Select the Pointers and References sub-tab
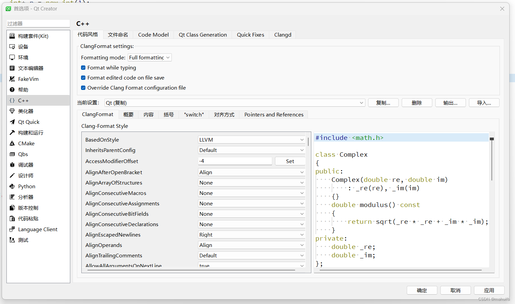Screen dimensions: 515x304 pos(274,115)
